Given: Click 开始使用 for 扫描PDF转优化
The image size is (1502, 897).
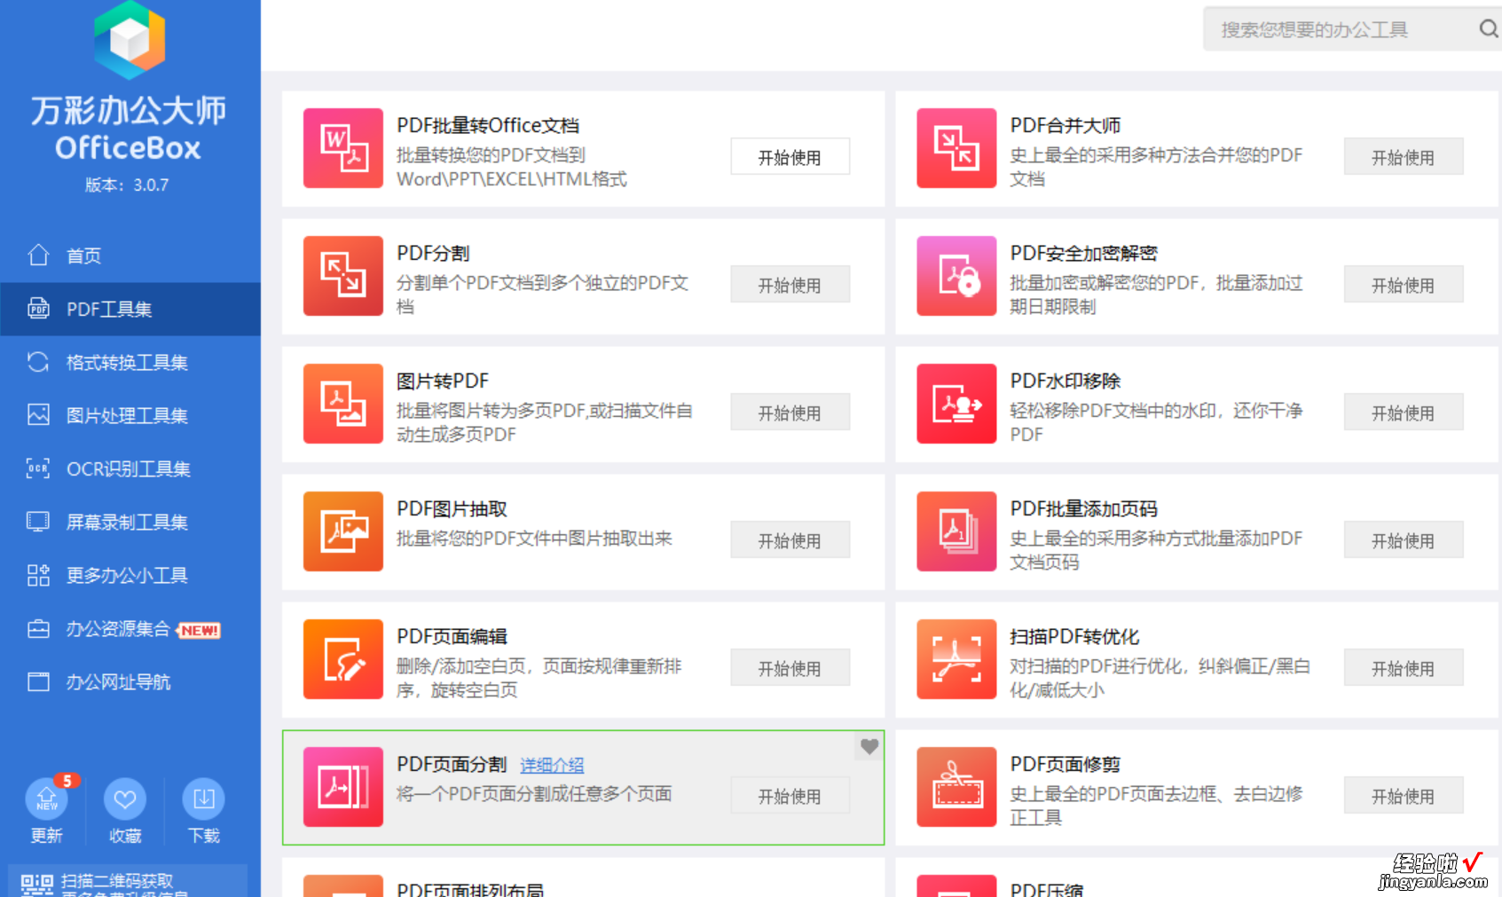Looking at the screenshot, I should click(1403, 668).
